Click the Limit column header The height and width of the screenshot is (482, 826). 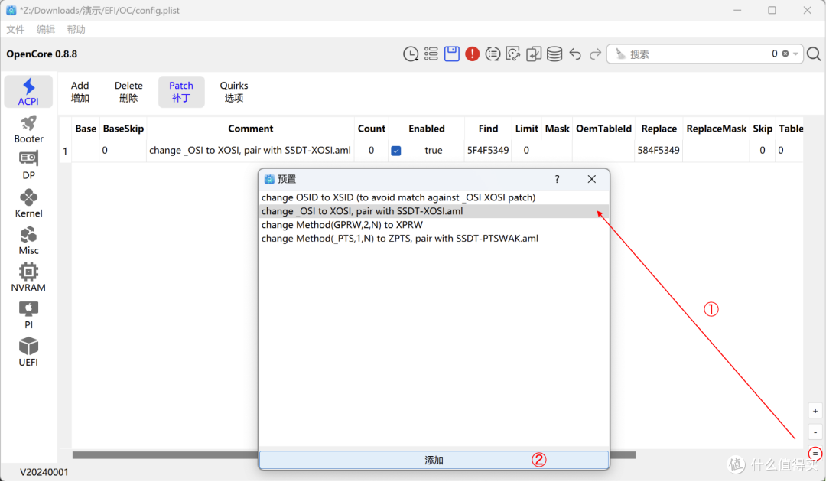pyautogui.click(x=527, y=129)
